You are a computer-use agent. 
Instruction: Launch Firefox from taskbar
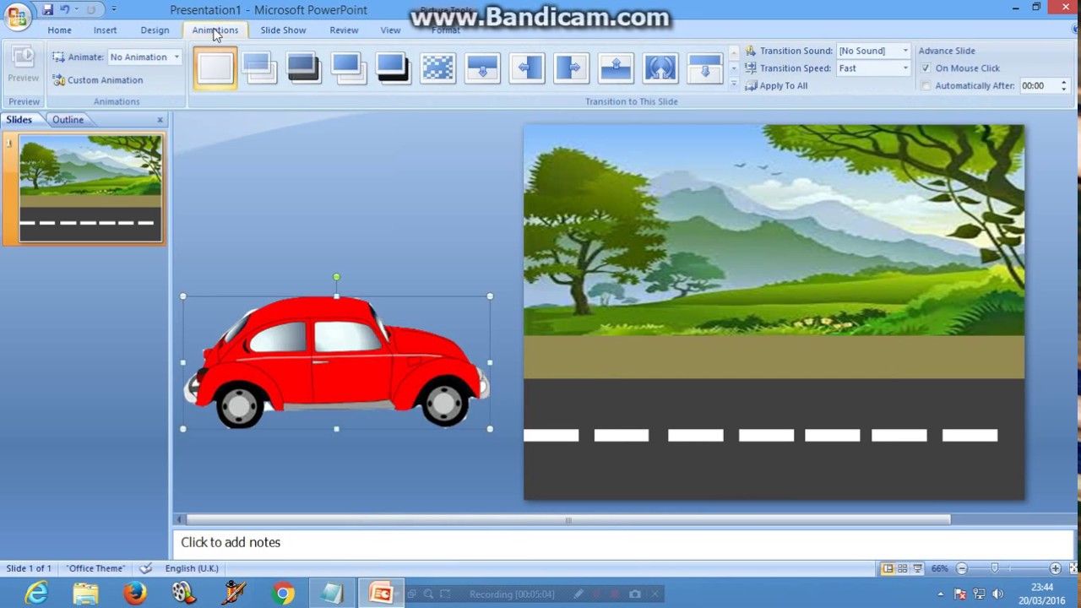(134, 594)
